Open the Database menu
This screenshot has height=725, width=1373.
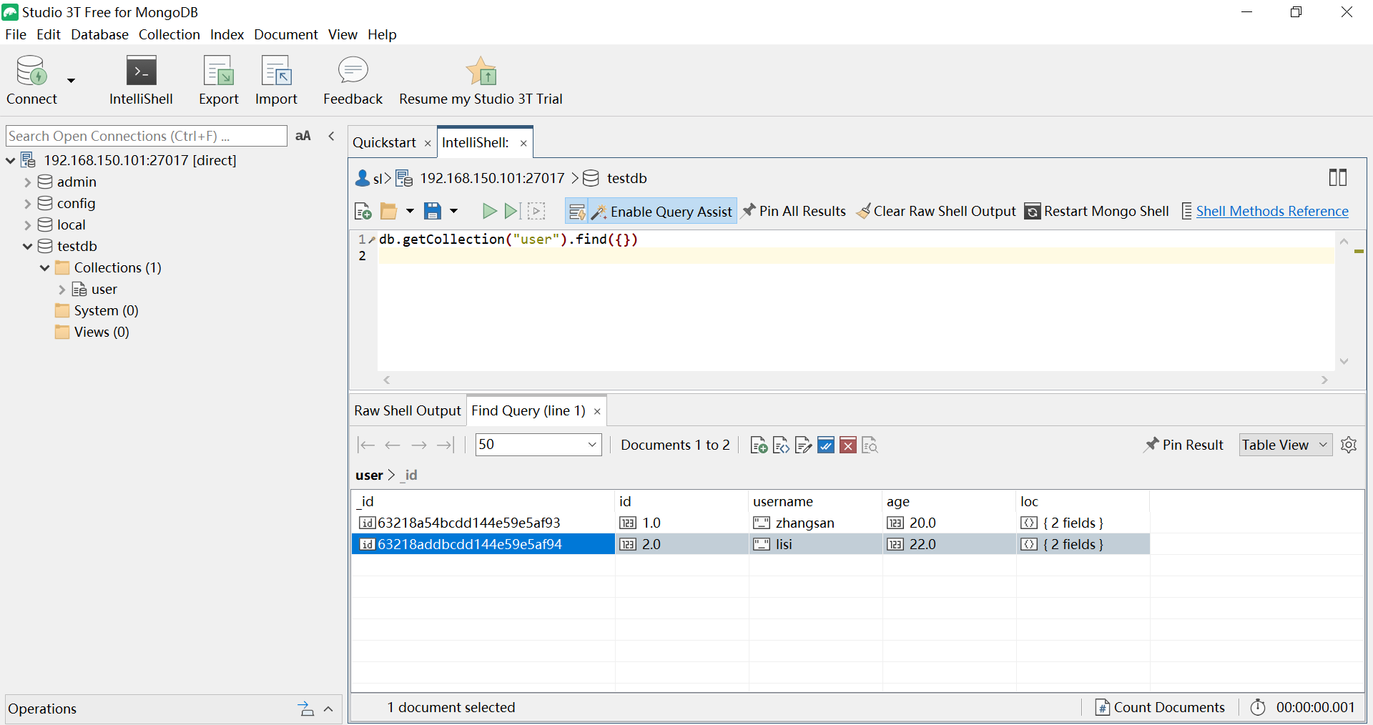[x=99, y=34]
